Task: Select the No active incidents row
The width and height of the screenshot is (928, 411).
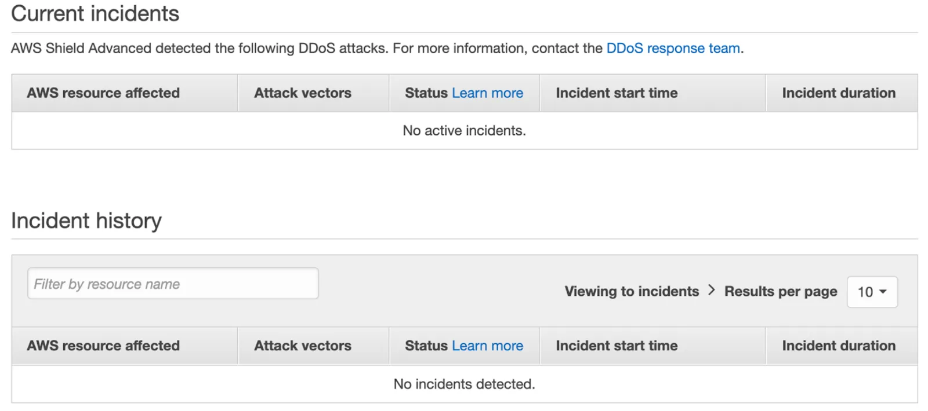Action: coord(463,130)
